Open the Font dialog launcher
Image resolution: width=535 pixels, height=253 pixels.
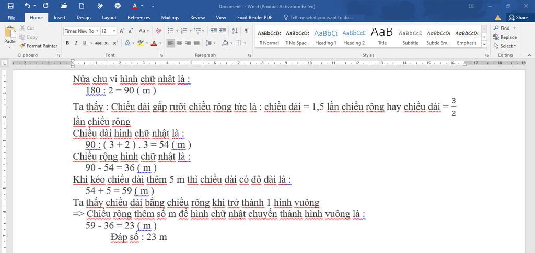[161, 55]
